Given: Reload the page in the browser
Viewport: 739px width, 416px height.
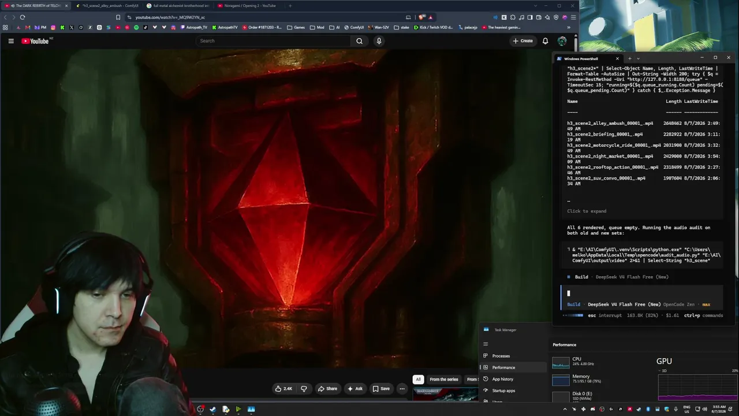Looking at the screenshot, I should (x=23, y=17).
